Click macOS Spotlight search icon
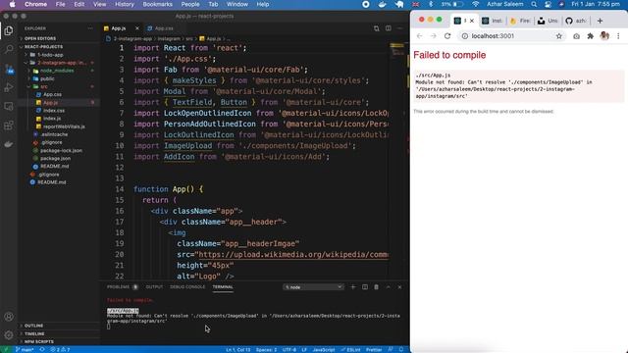Screen dimensions: 628x353 (x=534, y=4)
